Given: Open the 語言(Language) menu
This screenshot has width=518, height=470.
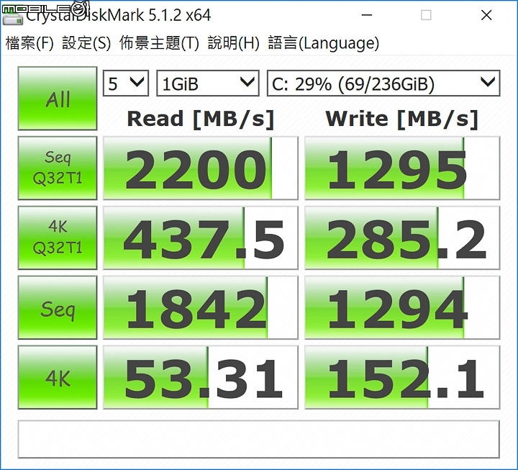Looking at the screenshot, I should tap(324, 43).
